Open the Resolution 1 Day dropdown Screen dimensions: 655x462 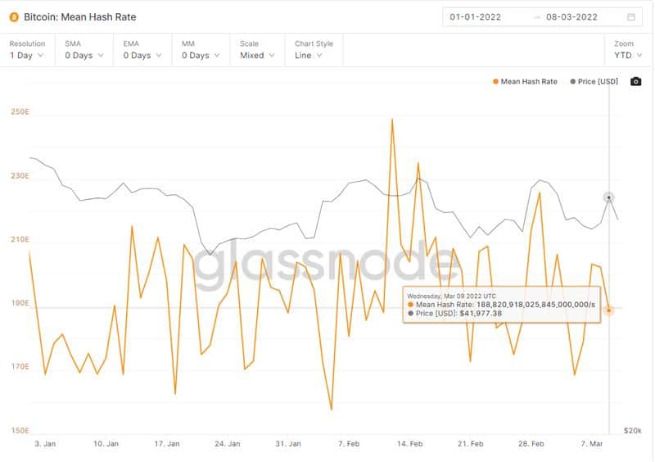click(x=27, y=50)
